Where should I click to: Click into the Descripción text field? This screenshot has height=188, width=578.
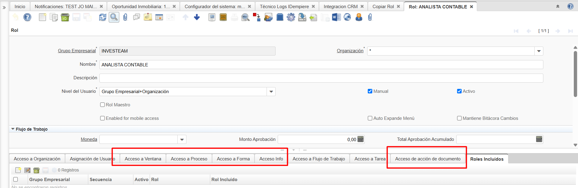click(x=321, y=78)
